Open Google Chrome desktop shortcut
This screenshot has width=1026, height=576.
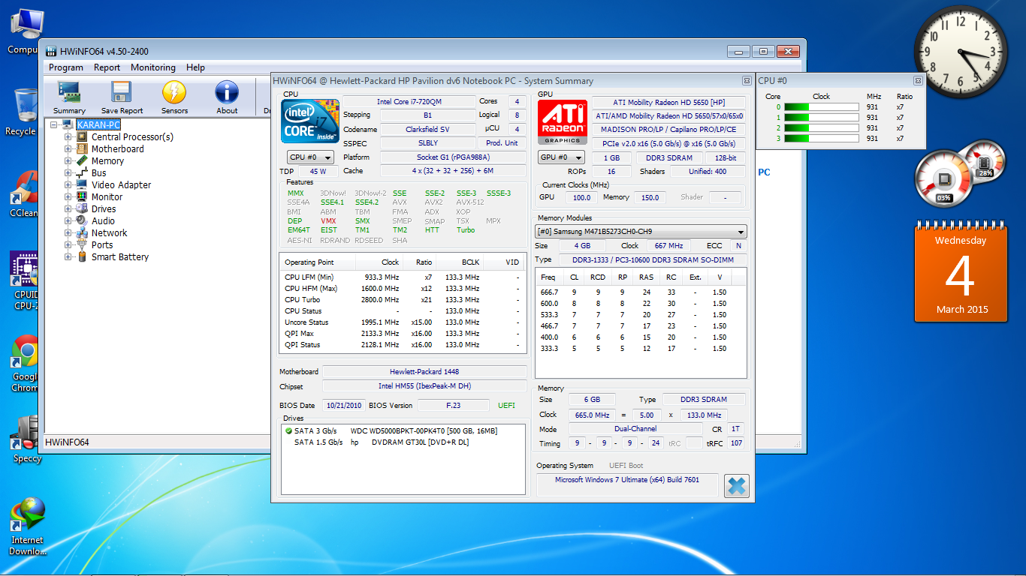point(25,364)
